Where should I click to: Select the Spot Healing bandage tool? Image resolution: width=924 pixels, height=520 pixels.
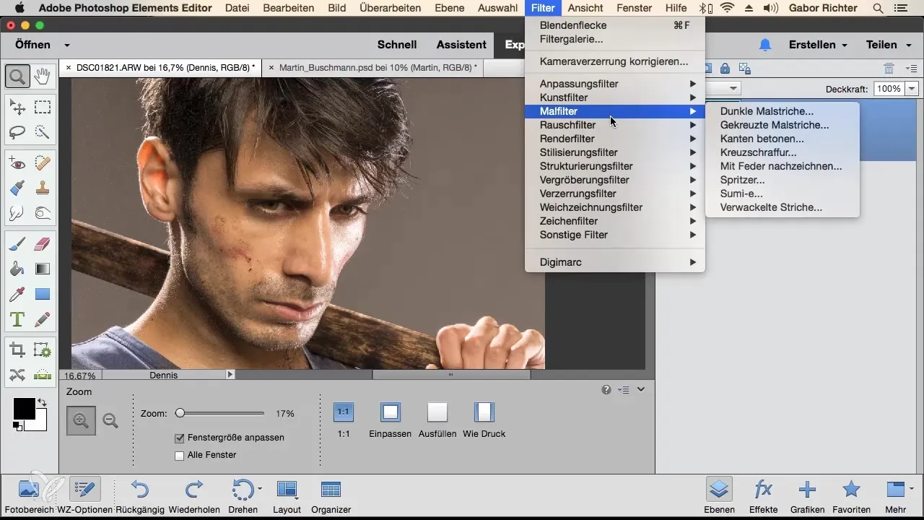tap(43, 164)
